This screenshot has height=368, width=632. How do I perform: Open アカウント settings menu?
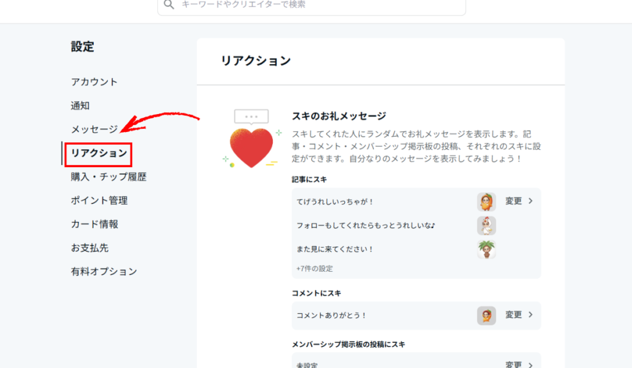94,82
